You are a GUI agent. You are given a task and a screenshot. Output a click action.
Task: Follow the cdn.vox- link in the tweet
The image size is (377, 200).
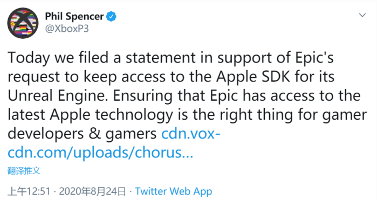pyautogui.click(x=191, y=134)
